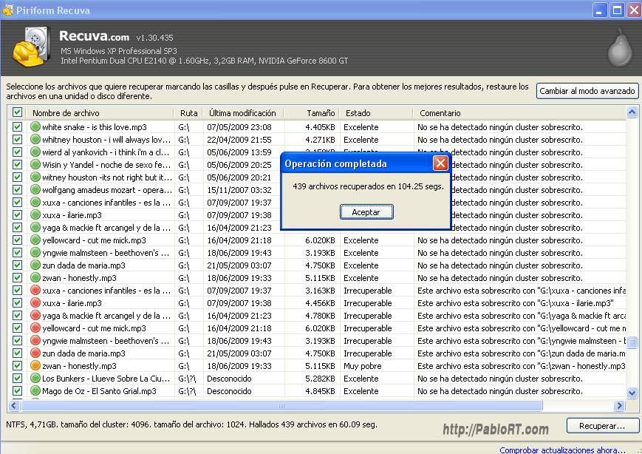Sort by Tamaño column header
Image resolution: width=642 pixels, height=454 pixels.
click(x=321, y=113)
